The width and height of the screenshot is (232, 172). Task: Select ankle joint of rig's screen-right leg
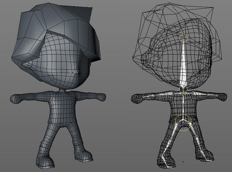click(201, 151)
